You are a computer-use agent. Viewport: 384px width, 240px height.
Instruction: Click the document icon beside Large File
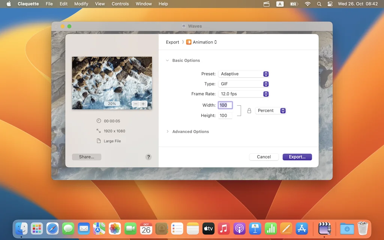pos(98,141)
